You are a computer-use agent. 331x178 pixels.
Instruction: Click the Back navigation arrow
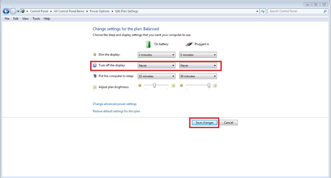coord(6,11)
